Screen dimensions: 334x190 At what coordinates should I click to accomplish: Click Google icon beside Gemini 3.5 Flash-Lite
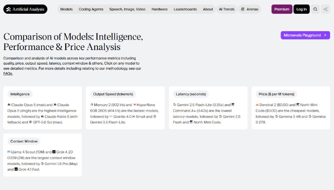tap(154, 117)
